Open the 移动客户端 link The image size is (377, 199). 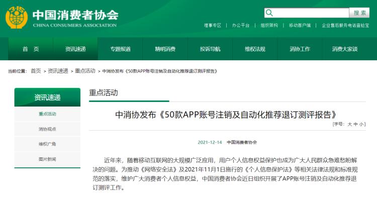click(300, 25)
